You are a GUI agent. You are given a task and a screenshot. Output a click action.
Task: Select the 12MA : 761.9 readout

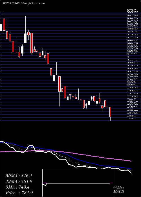[19, 182]
